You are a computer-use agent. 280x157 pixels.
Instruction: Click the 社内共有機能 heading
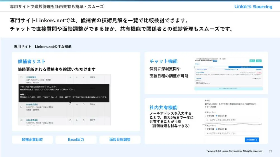[164, 108]
